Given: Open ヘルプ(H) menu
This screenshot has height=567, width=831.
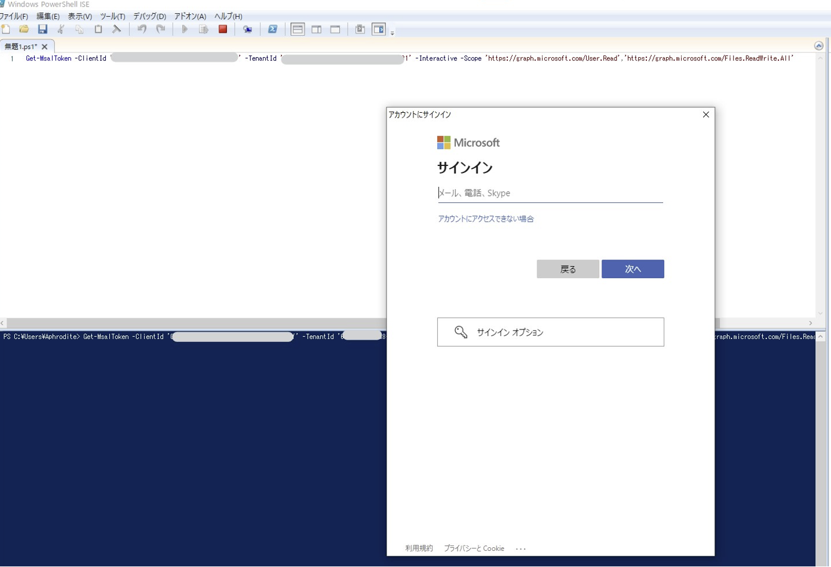Looking at the screenshot, I should [x=228, y=16].
